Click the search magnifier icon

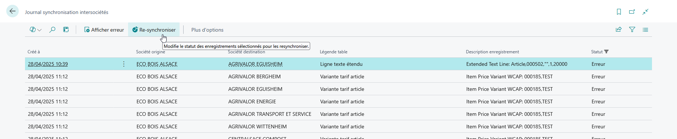(x=52, y=30)
